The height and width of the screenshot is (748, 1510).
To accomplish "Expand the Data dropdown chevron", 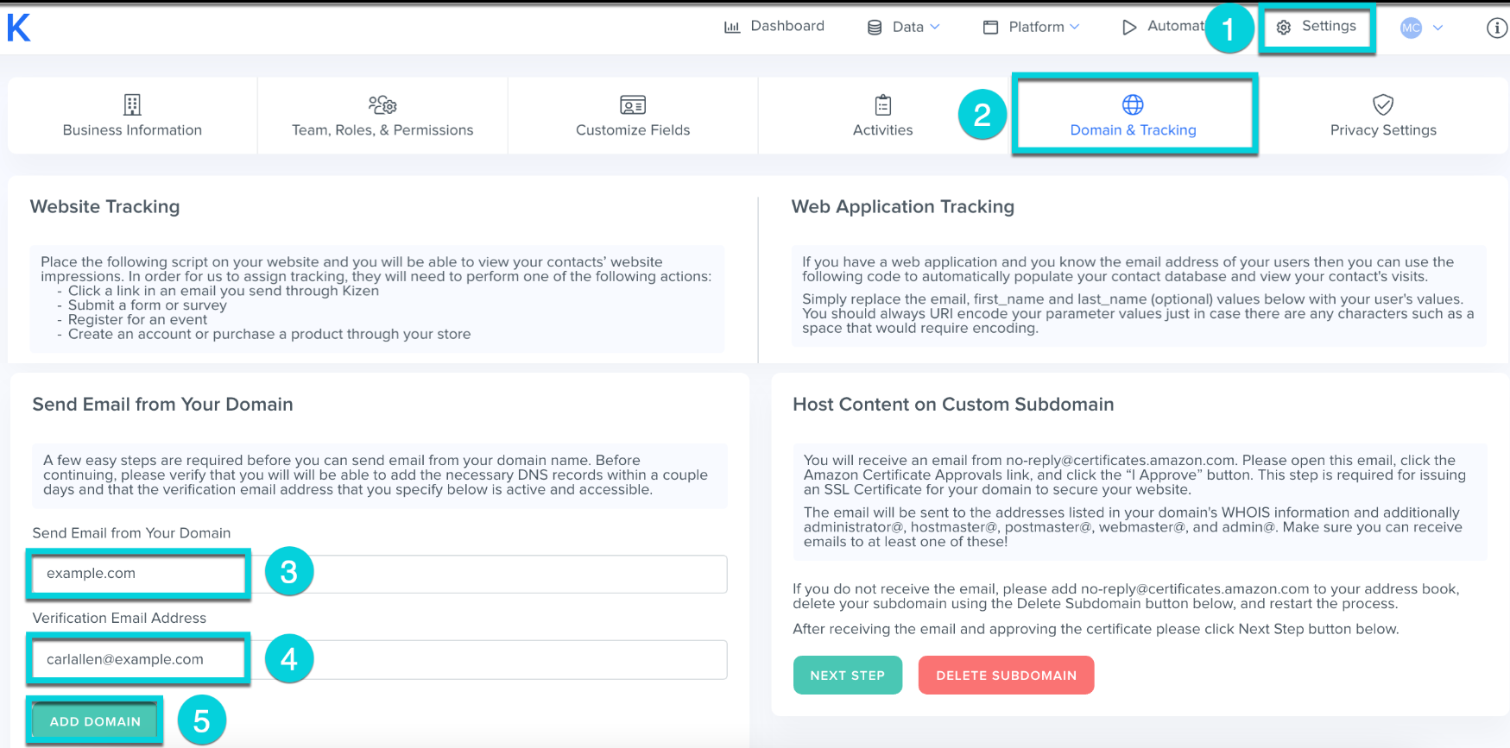I will click(x=935, y=27).
